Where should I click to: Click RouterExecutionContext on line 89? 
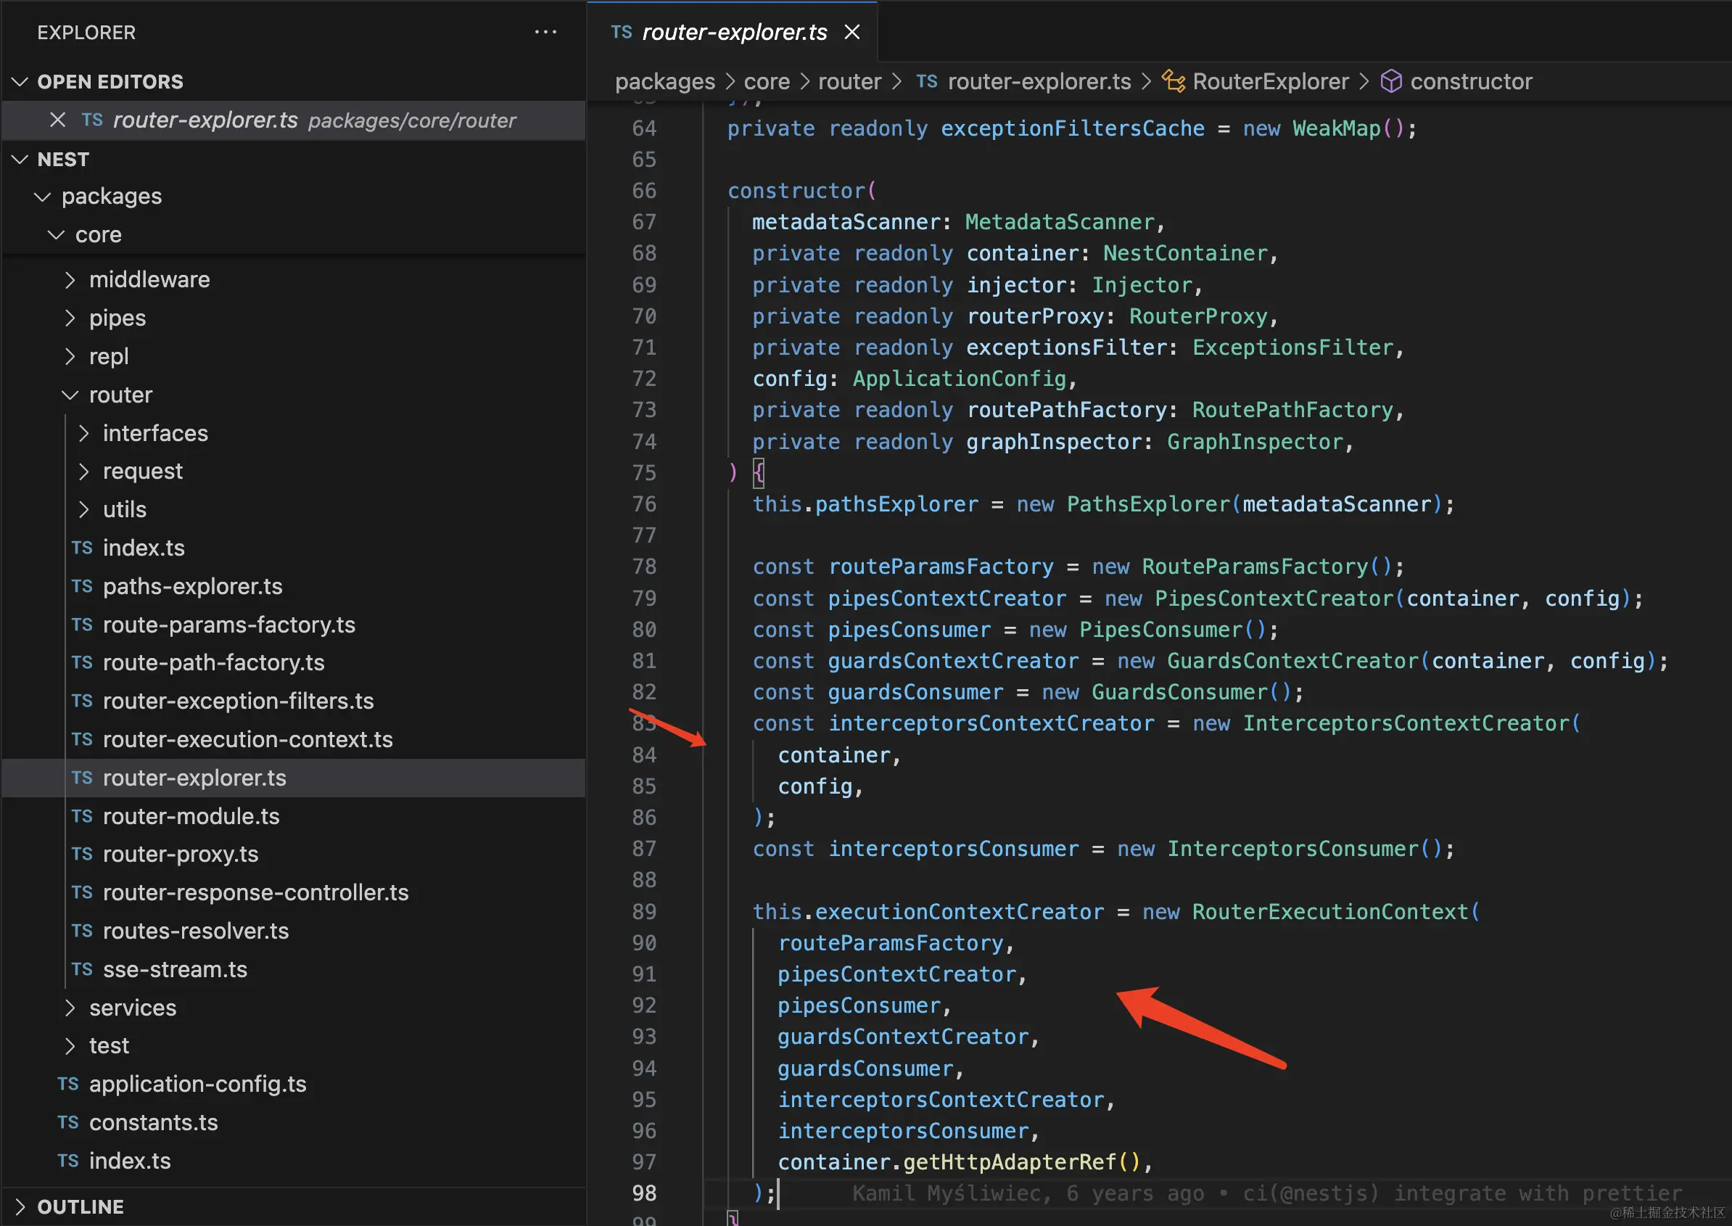1330,912
